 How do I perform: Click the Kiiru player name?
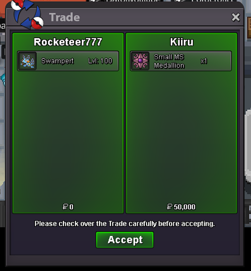[181, 42]
